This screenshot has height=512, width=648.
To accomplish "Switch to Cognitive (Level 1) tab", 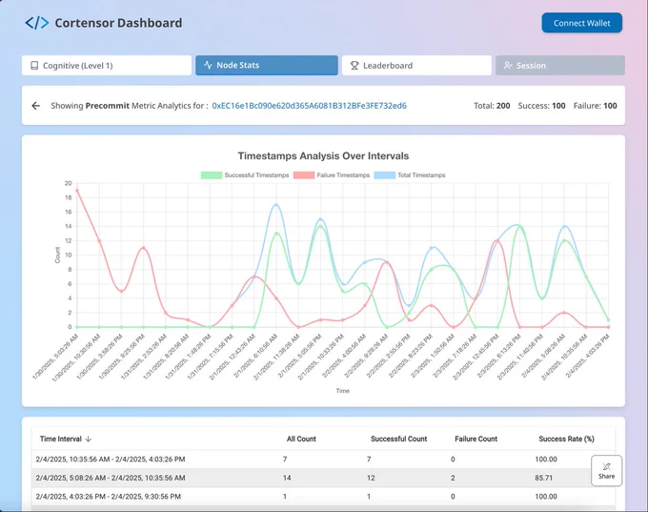I will tap(107, 66).
